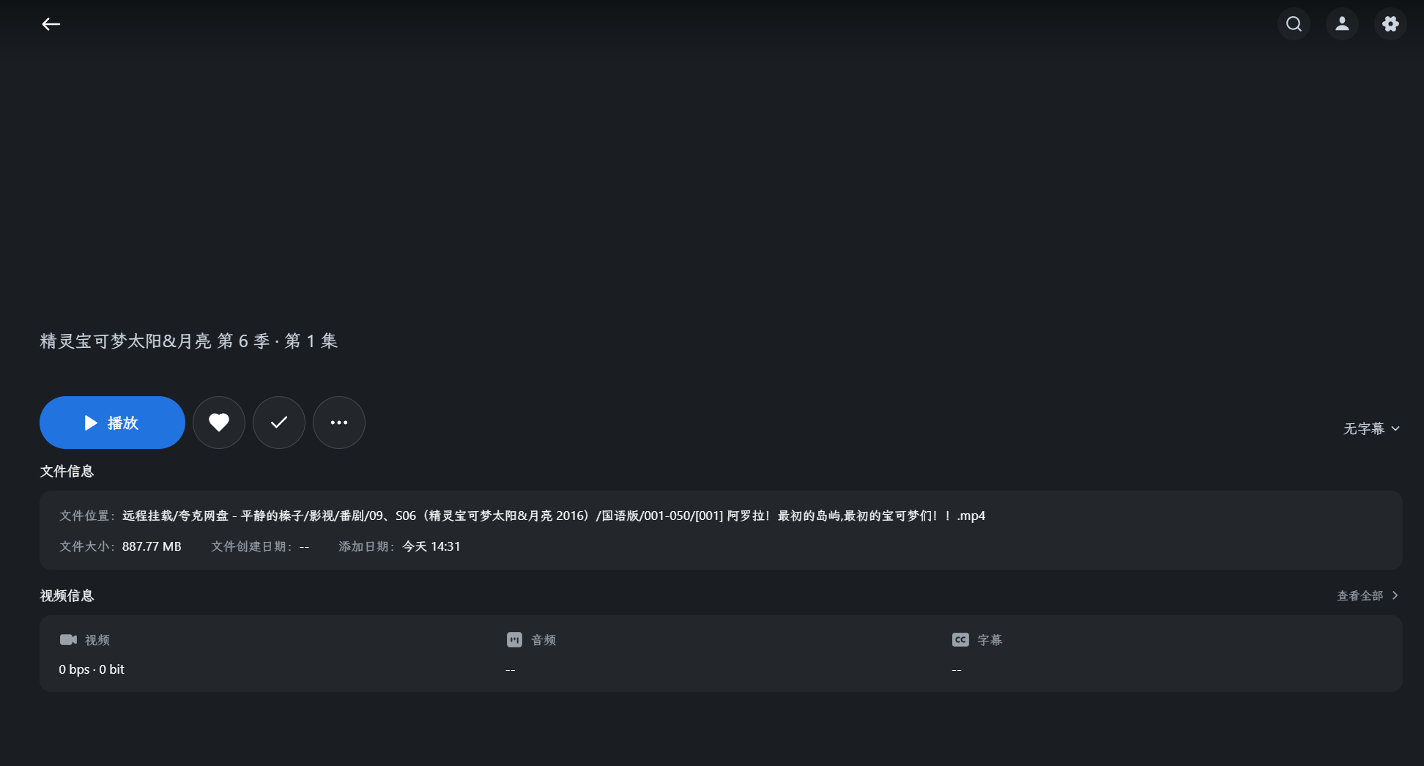Open the user profile icon
This screenshot has height=766, width=1424.
pyautogui.click(x=1342, y=23)
